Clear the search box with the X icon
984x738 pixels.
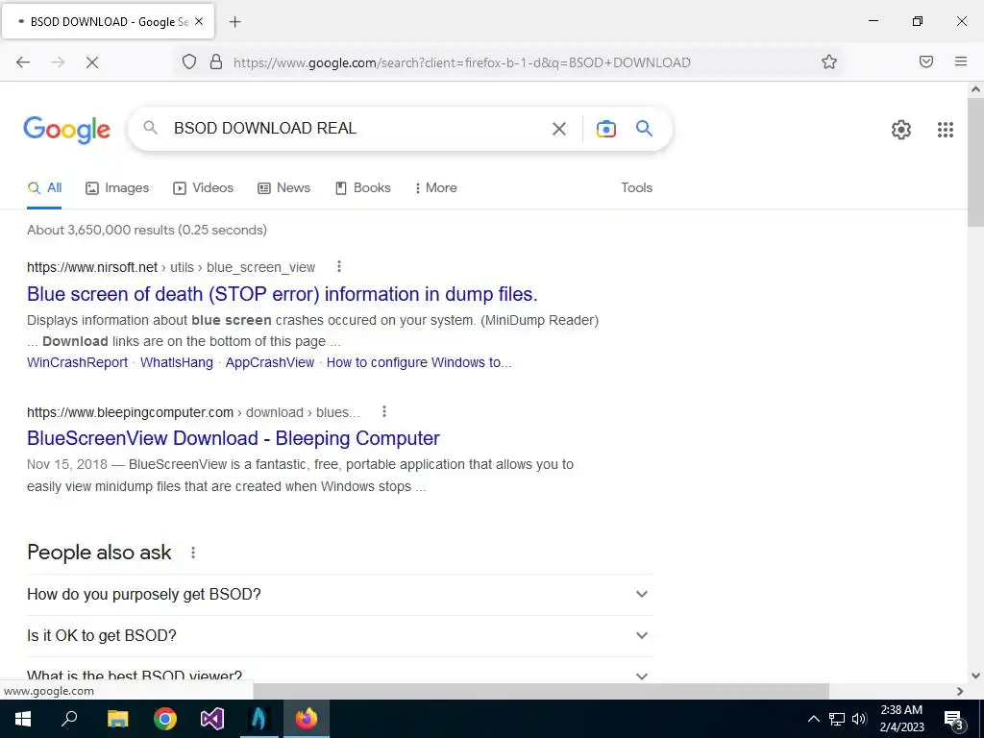(x=558, y=129)
